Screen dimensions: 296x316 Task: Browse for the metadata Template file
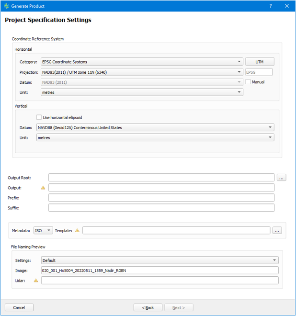click(277, 230)
